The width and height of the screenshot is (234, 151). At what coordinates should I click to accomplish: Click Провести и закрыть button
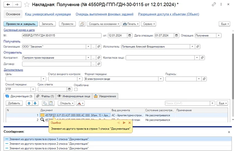tap(21, 24)
